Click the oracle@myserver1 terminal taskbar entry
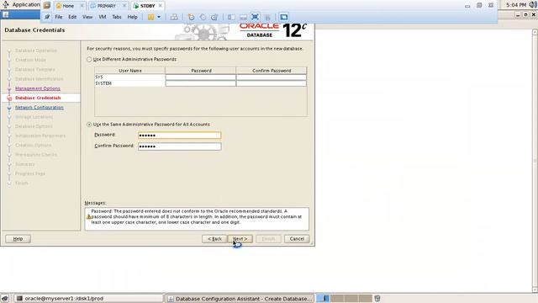Screen dimensions: 538x303 point(88,299)
